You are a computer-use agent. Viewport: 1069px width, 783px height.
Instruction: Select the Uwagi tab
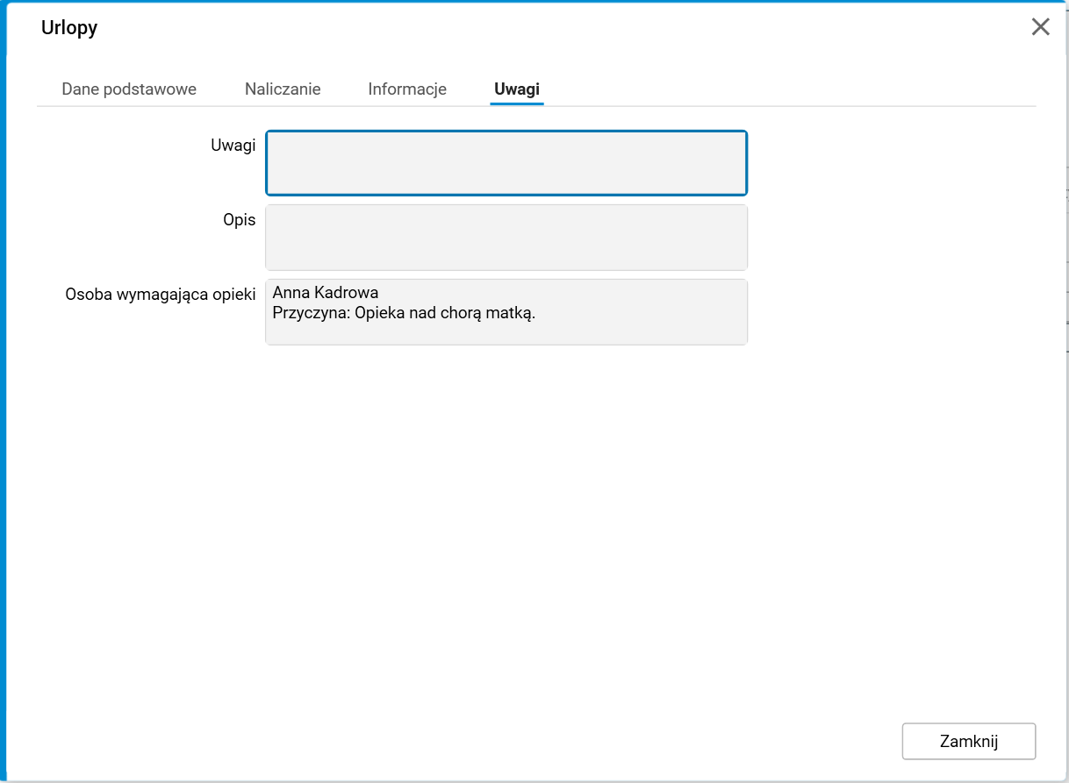point(517,89)
